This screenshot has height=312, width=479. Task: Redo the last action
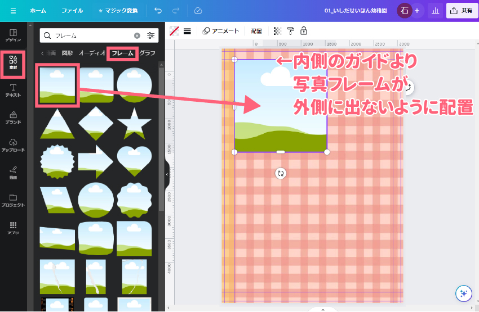pos(176,11)
